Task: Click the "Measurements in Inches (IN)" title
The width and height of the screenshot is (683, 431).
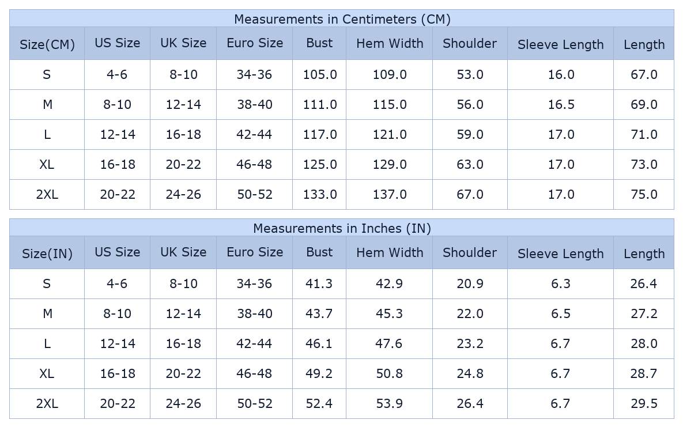Action: tap(342, 228)
